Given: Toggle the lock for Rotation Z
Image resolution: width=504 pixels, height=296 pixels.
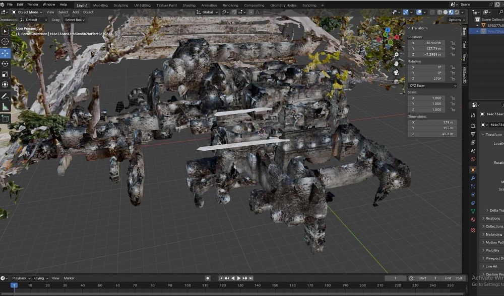Looking at the screenshot, I should (x=453, y=79).
